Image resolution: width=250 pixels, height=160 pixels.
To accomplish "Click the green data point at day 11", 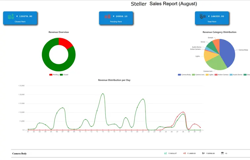I will point(85,120).
